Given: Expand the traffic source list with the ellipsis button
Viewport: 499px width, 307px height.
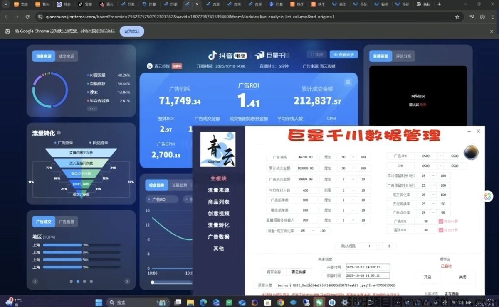Looking at the screenshot, I should (92, 109).
